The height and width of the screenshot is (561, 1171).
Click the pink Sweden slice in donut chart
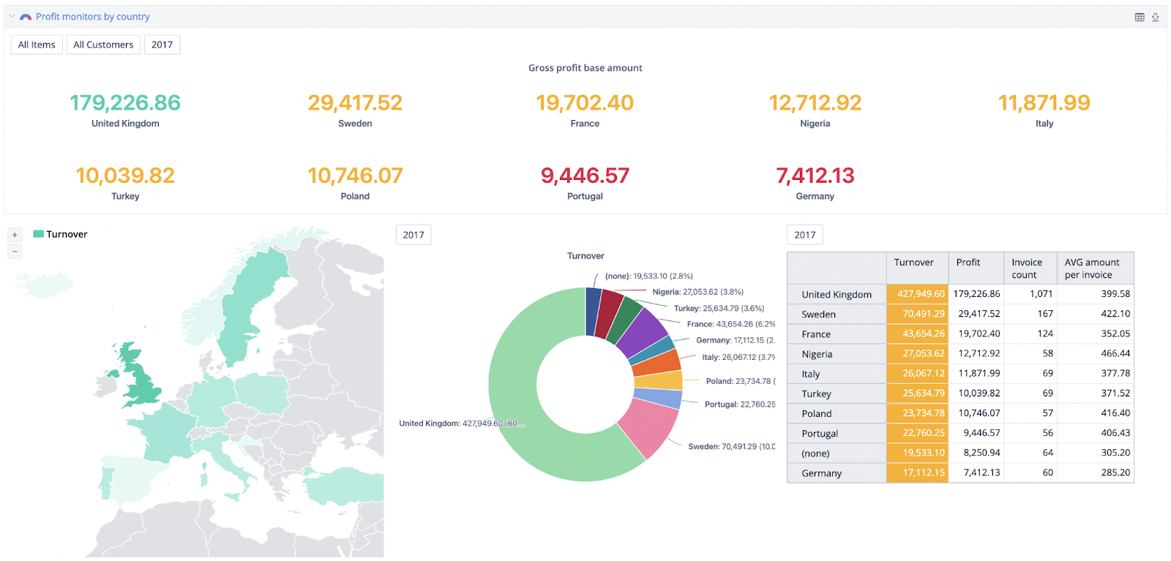point(650,427)
